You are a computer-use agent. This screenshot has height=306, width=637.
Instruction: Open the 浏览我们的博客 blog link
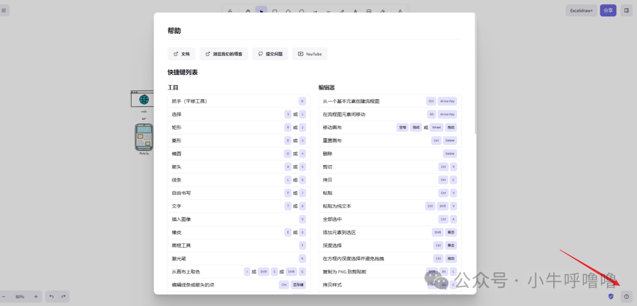[224, 54]
